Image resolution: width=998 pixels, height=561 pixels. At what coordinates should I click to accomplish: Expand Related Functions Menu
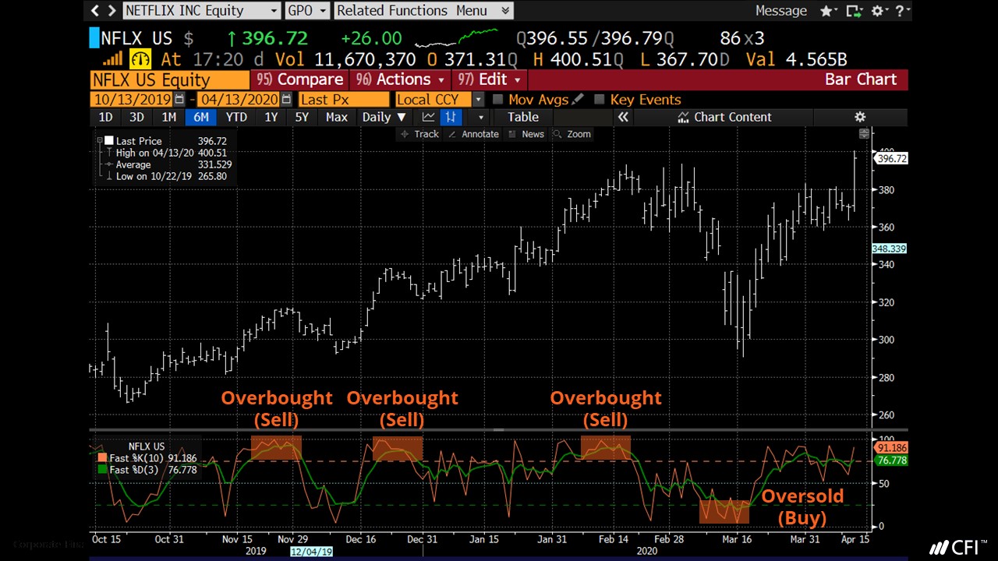click(423, 10)
